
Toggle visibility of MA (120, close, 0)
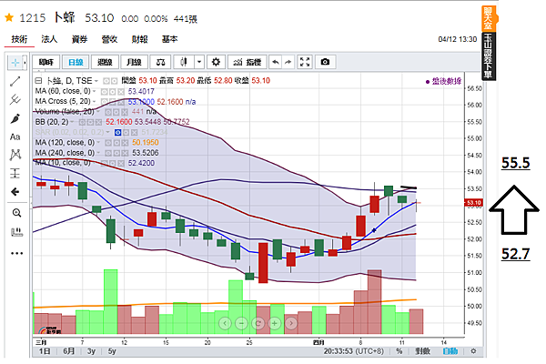108,143
